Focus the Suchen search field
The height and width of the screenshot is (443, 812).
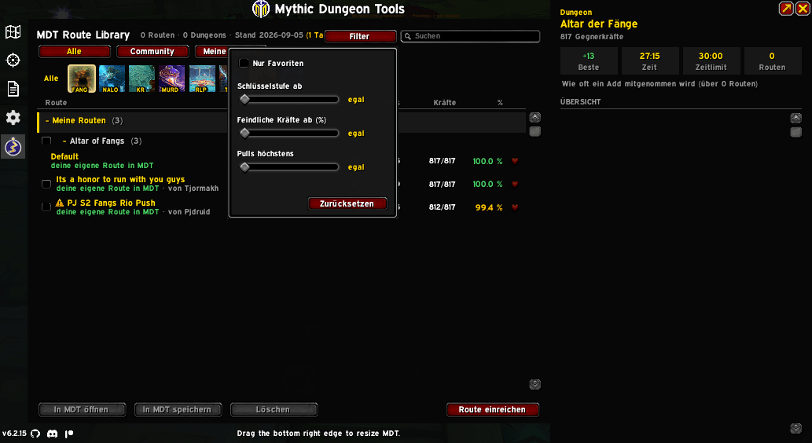(x=470, y=36)
